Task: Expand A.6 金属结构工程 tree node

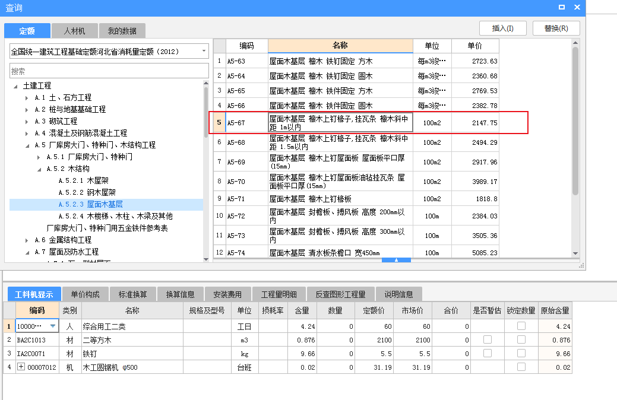Action: click(27, 240)
